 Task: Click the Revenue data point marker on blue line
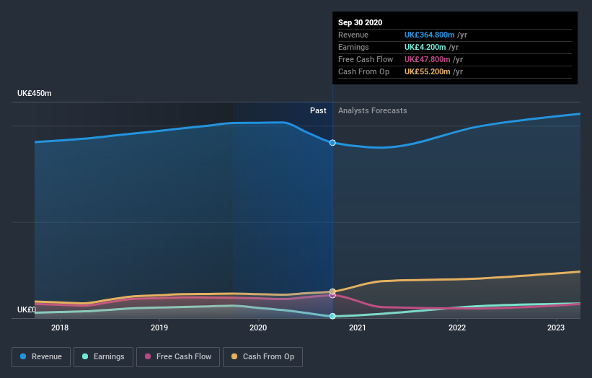[332, 143]
